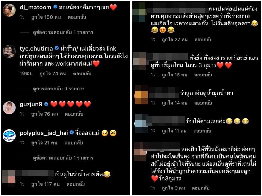Open tye.chutima's avatar photo
262x196 pixels.
[x=9, y=51]
